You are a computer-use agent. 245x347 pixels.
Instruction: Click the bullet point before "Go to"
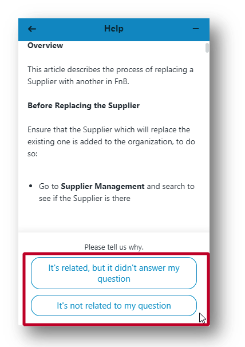tap(30, 186)
